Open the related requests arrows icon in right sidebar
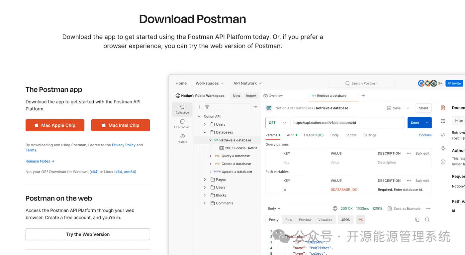 (443, 148)
